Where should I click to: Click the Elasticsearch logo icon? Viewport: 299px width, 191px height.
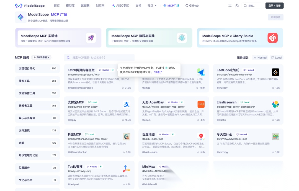pos(275,104)
